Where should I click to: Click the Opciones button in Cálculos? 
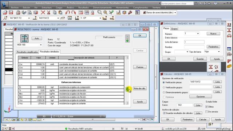[x=201, y=96]
